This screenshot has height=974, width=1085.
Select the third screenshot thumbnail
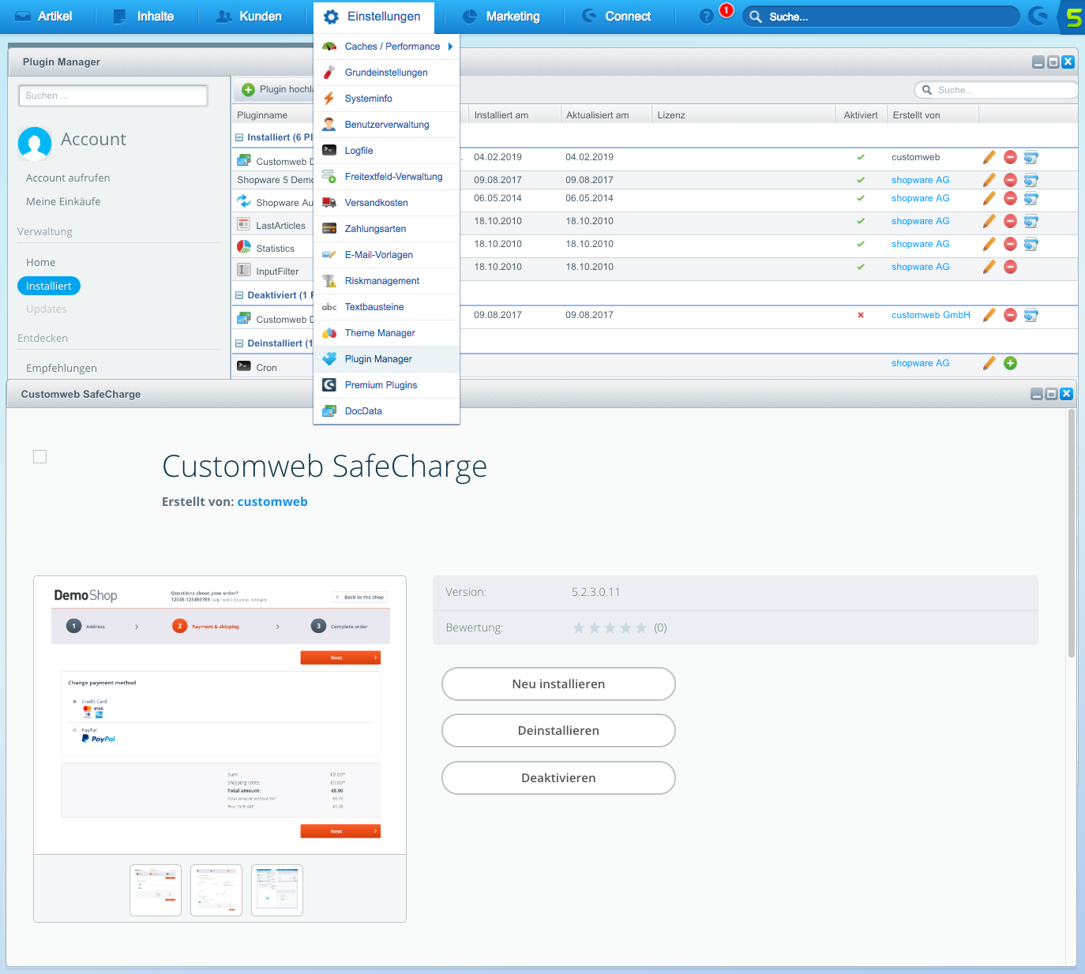click(277, 890)
